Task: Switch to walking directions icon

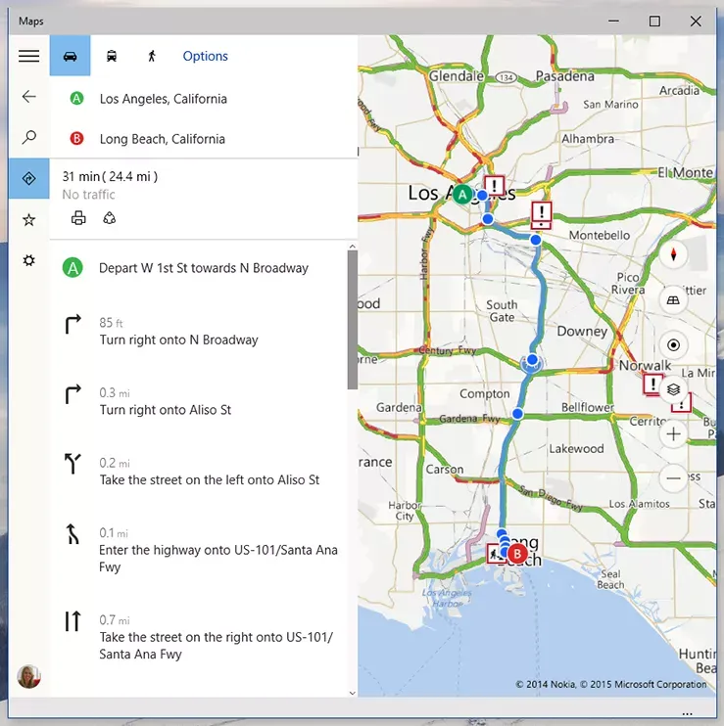Action: tap(152, 56)
